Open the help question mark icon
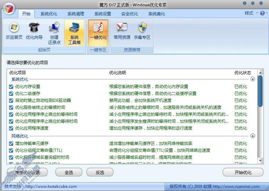 262,13
